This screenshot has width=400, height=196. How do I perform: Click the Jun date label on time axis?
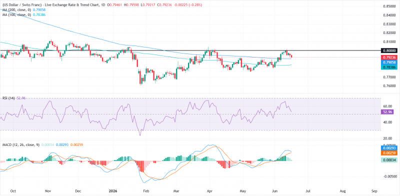274,191
